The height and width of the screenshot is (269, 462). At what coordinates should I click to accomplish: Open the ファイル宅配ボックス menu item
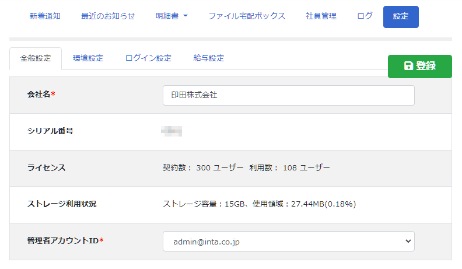coord(247,16)
